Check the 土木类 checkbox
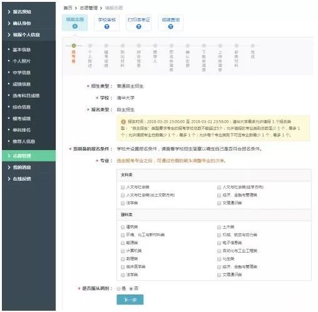This screenshot has width=318, height=312. pos(219,227)
